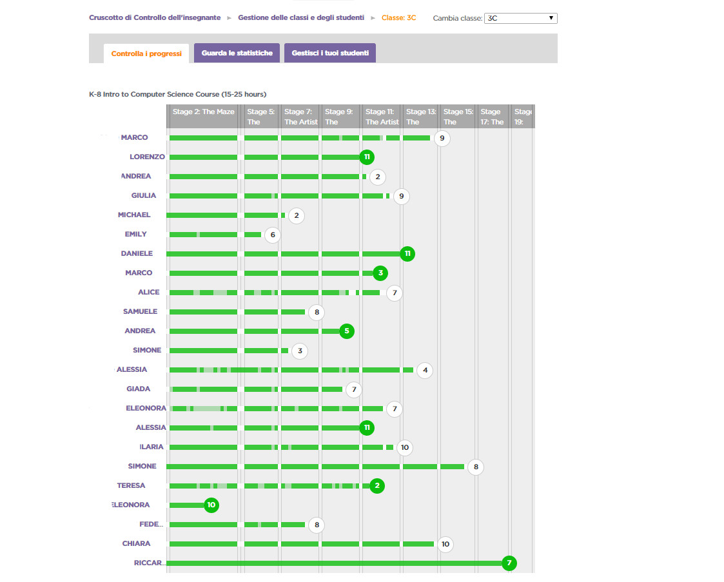Click Emily's level 6 progress bubble
724x582 pixels.
273,235
